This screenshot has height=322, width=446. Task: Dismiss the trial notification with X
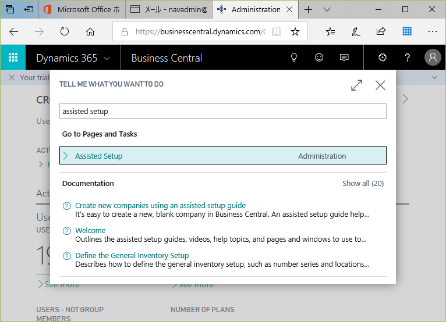(x=12, y=77)
